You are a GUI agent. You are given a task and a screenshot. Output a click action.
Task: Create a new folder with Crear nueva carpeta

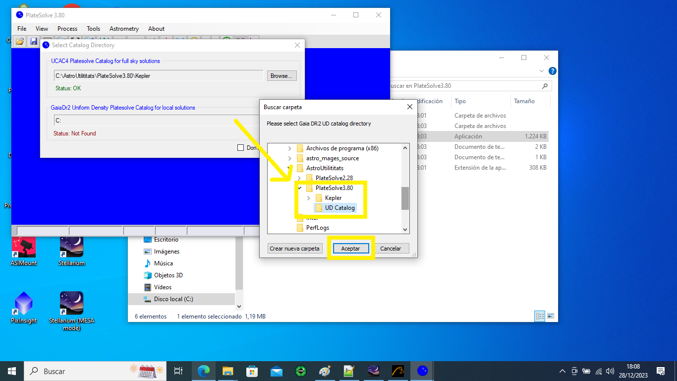[x=294, y=249]
